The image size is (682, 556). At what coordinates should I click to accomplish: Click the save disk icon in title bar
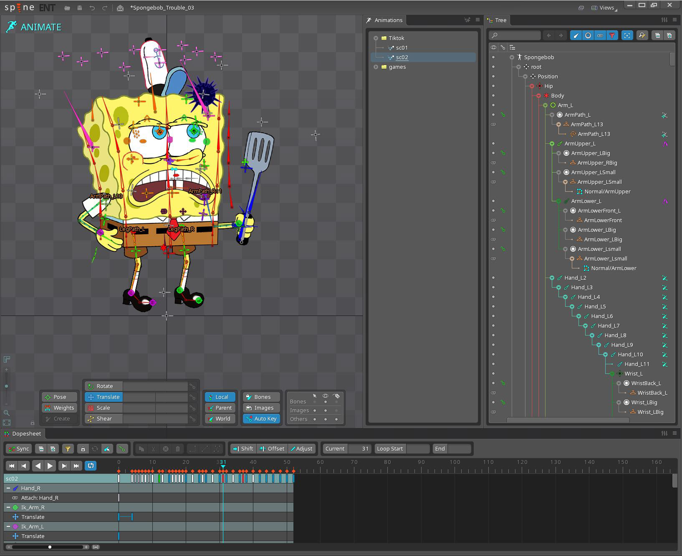click(x=79, y=8)
